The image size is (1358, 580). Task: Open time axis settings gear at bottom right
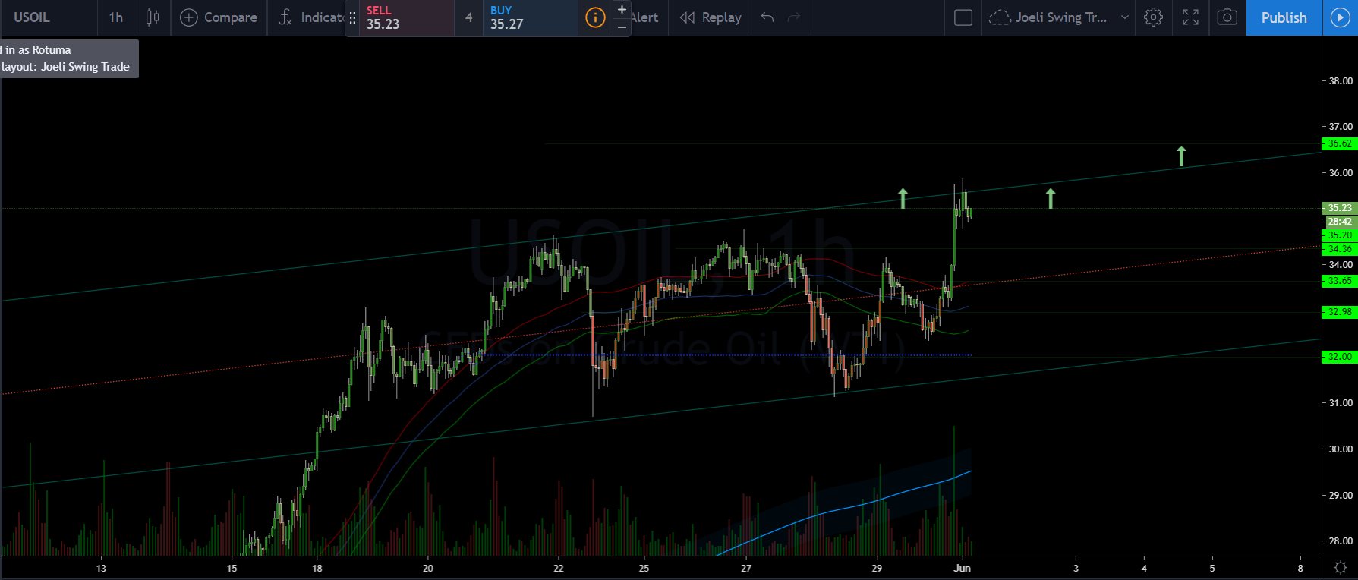1341,568
